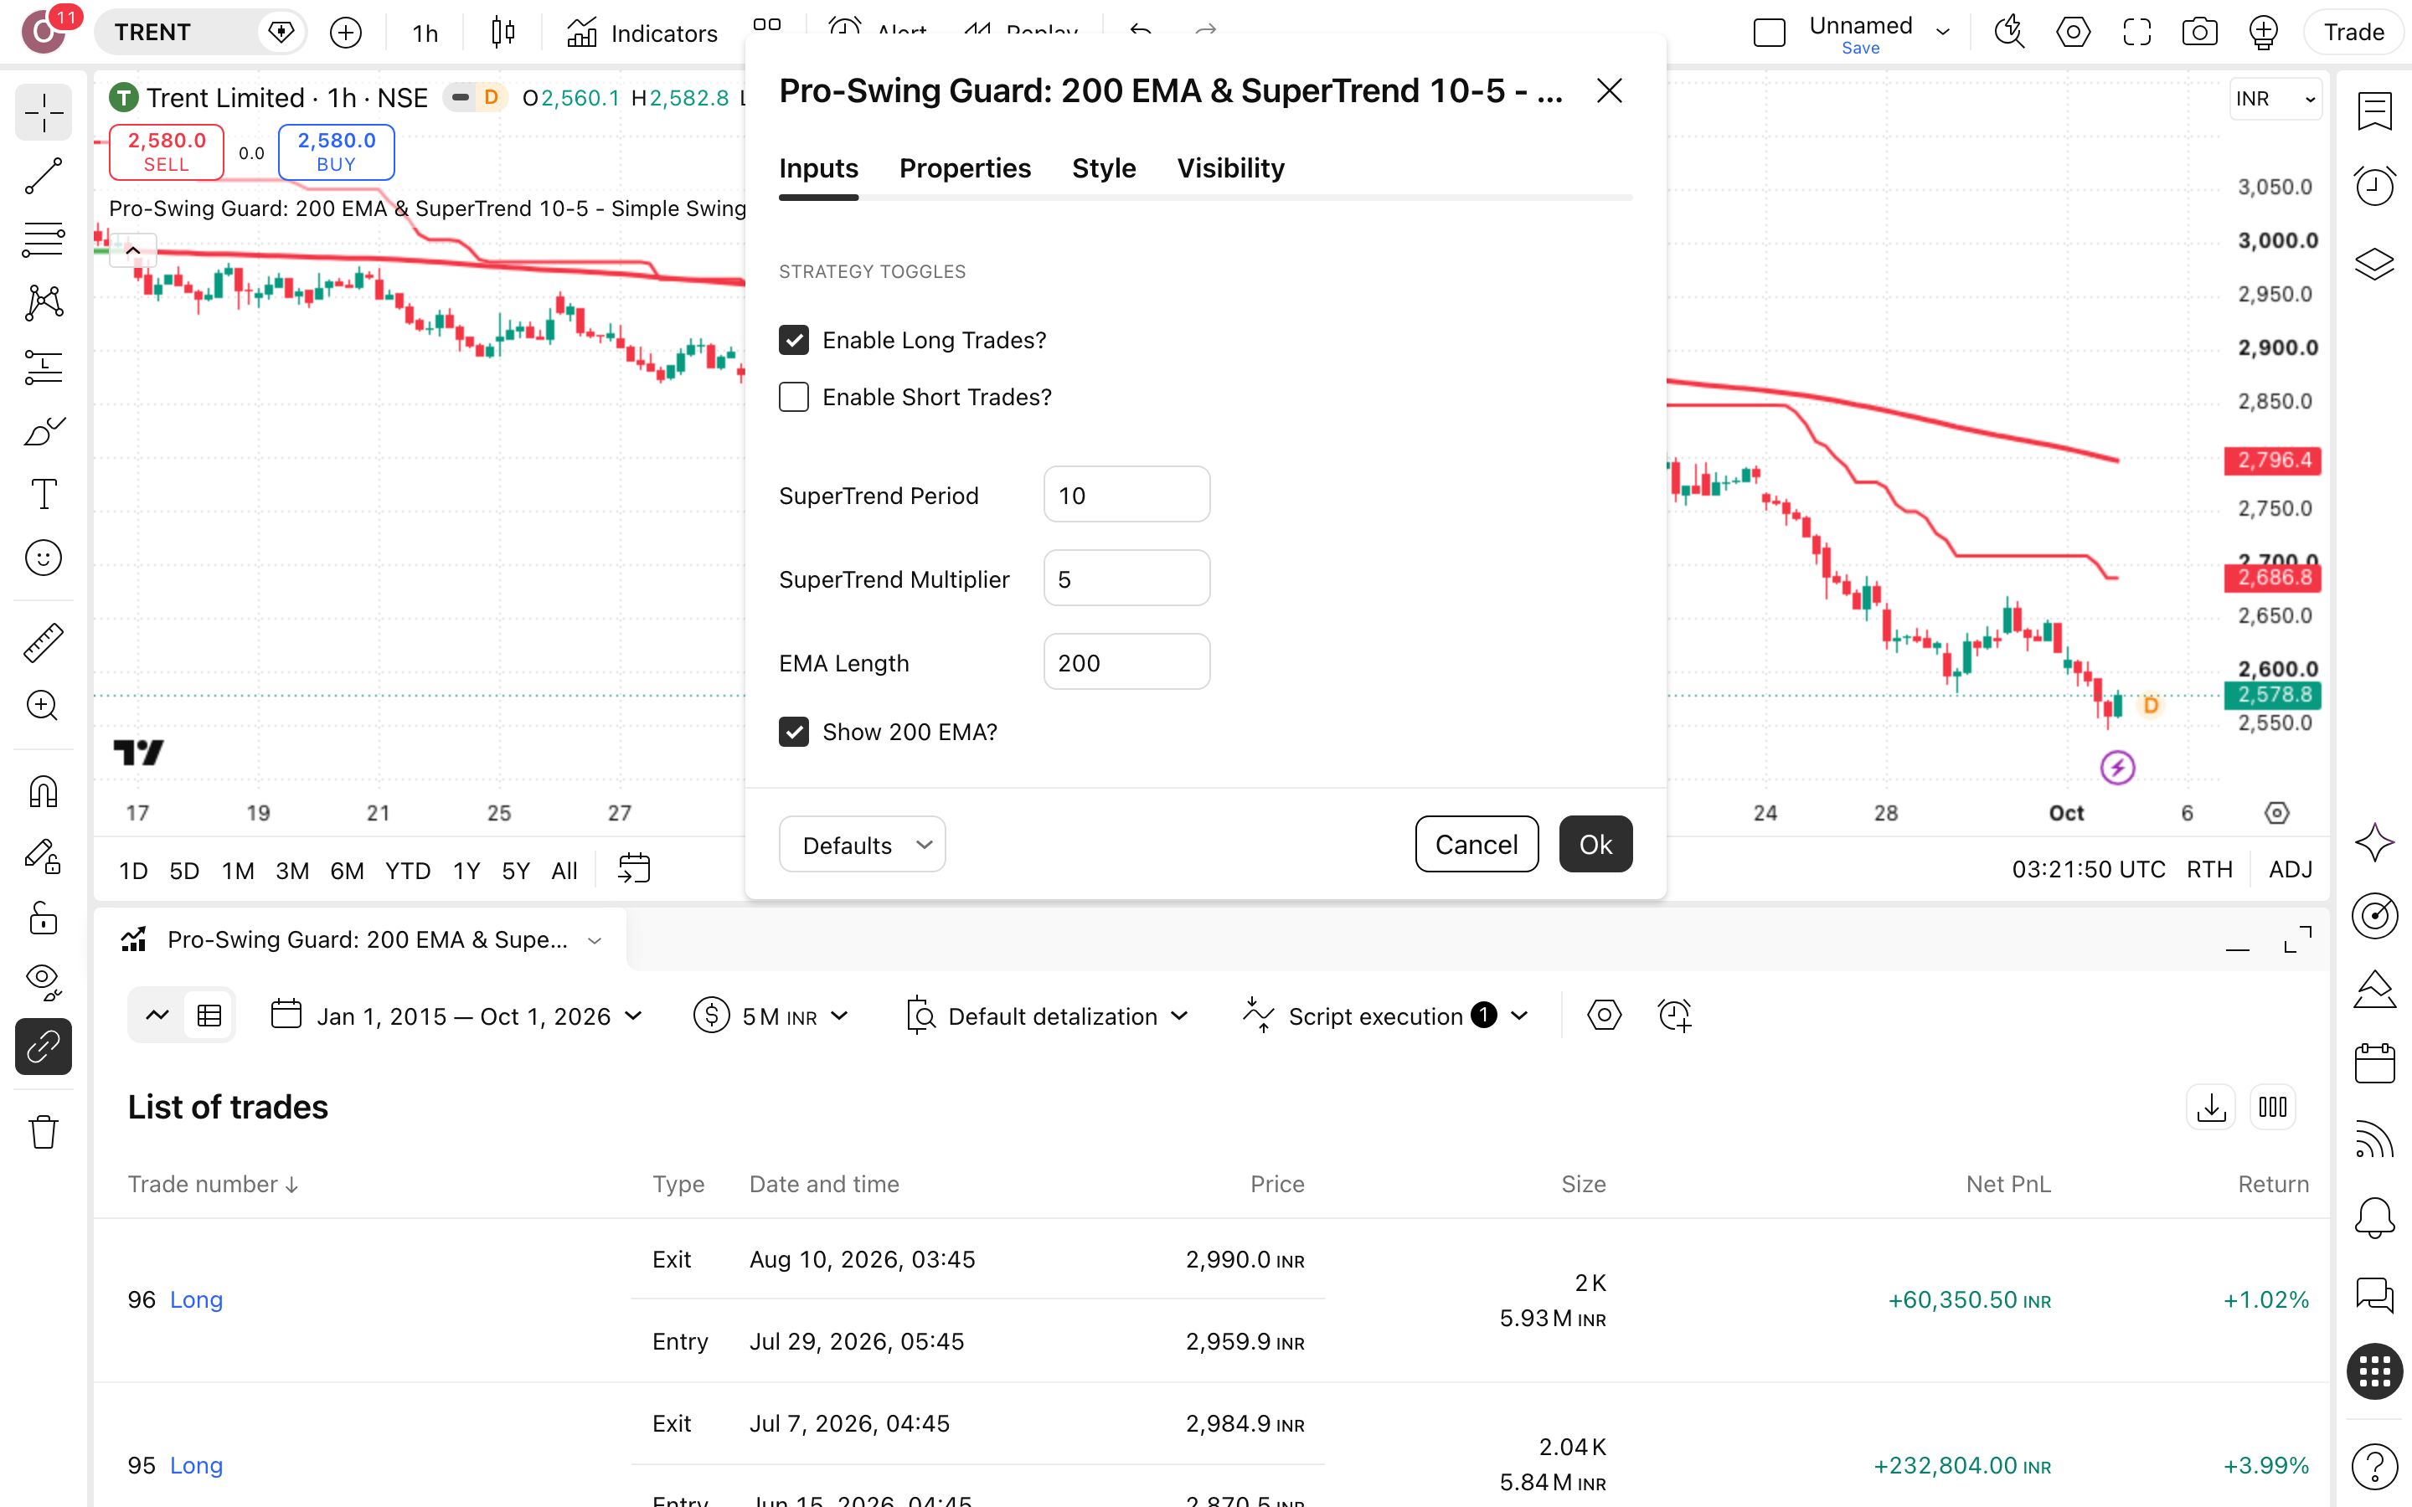The width and height of the screenshot is (2412, 1507).
Task: Uncheck Show 200 EMA checkbox
Action: click(793, 732)
